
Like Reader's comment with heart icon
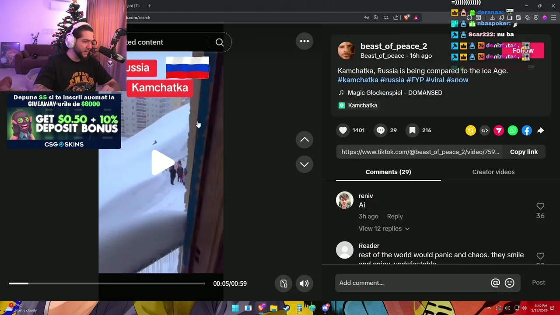click(540, 256)
